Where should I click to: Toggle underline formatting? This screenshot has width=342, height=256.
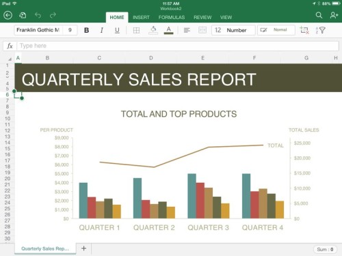[x=117, y=30]
